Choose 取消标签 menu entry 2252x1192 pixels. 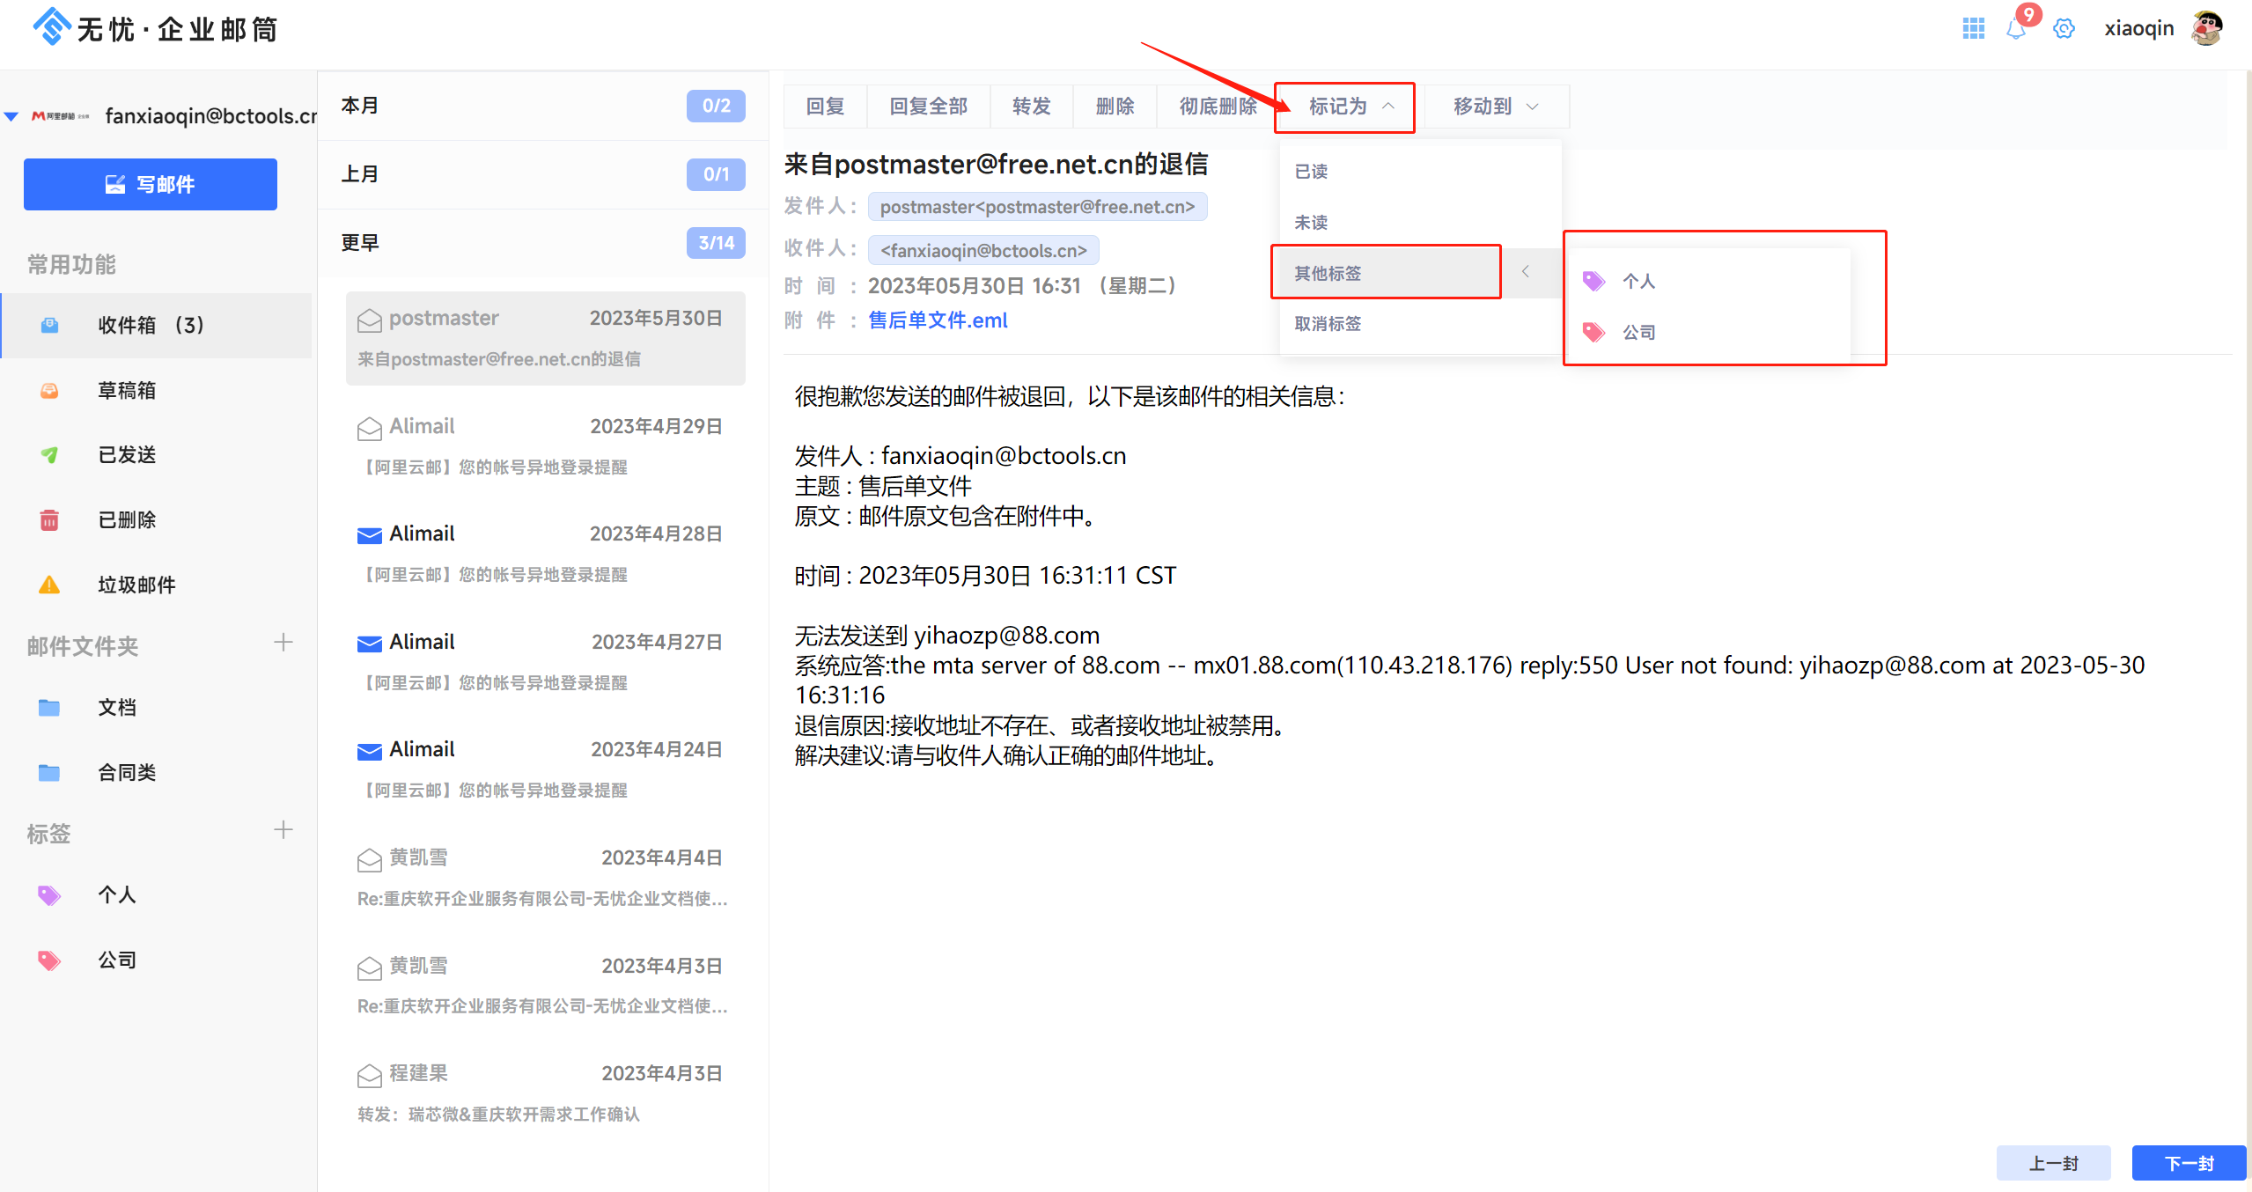1327,324
